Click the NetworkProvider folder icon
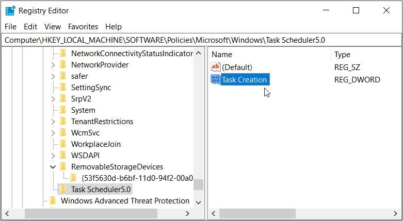Viewport: 403px width, 221px height. (63, 65)
